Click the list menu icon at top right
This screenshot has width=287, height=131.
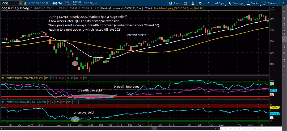pos(283,3)
